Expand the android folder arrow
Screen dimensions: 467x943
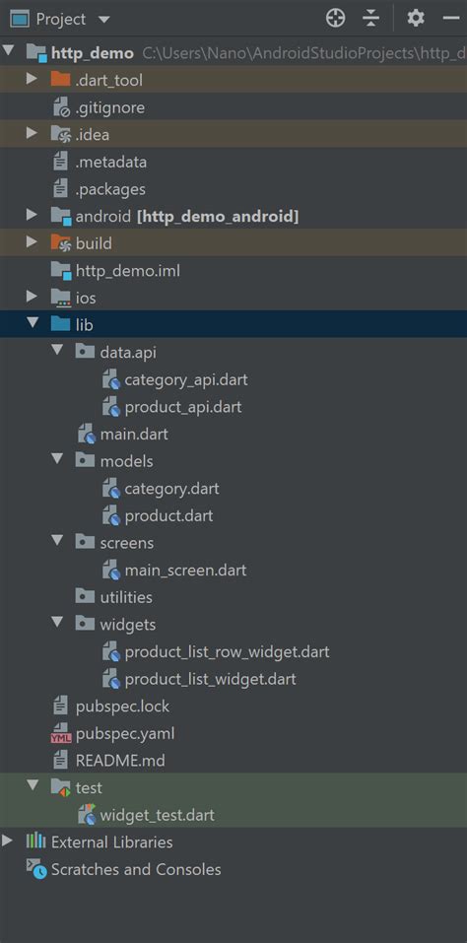(x=32, y=215)
